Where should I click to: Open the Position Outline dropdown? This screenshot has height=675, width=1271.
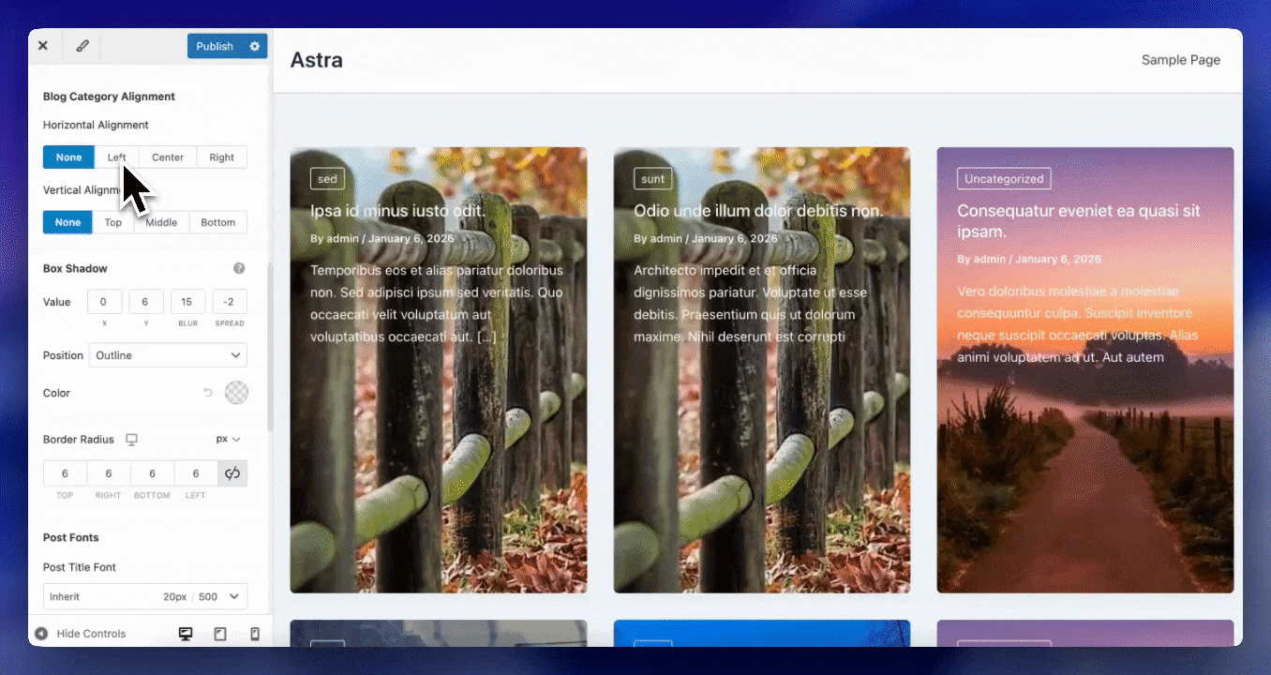pos(168,355)
